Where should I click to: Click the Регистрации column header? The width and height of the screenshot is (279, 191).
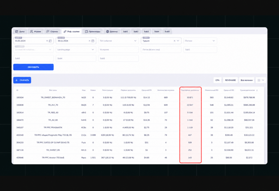107,90
